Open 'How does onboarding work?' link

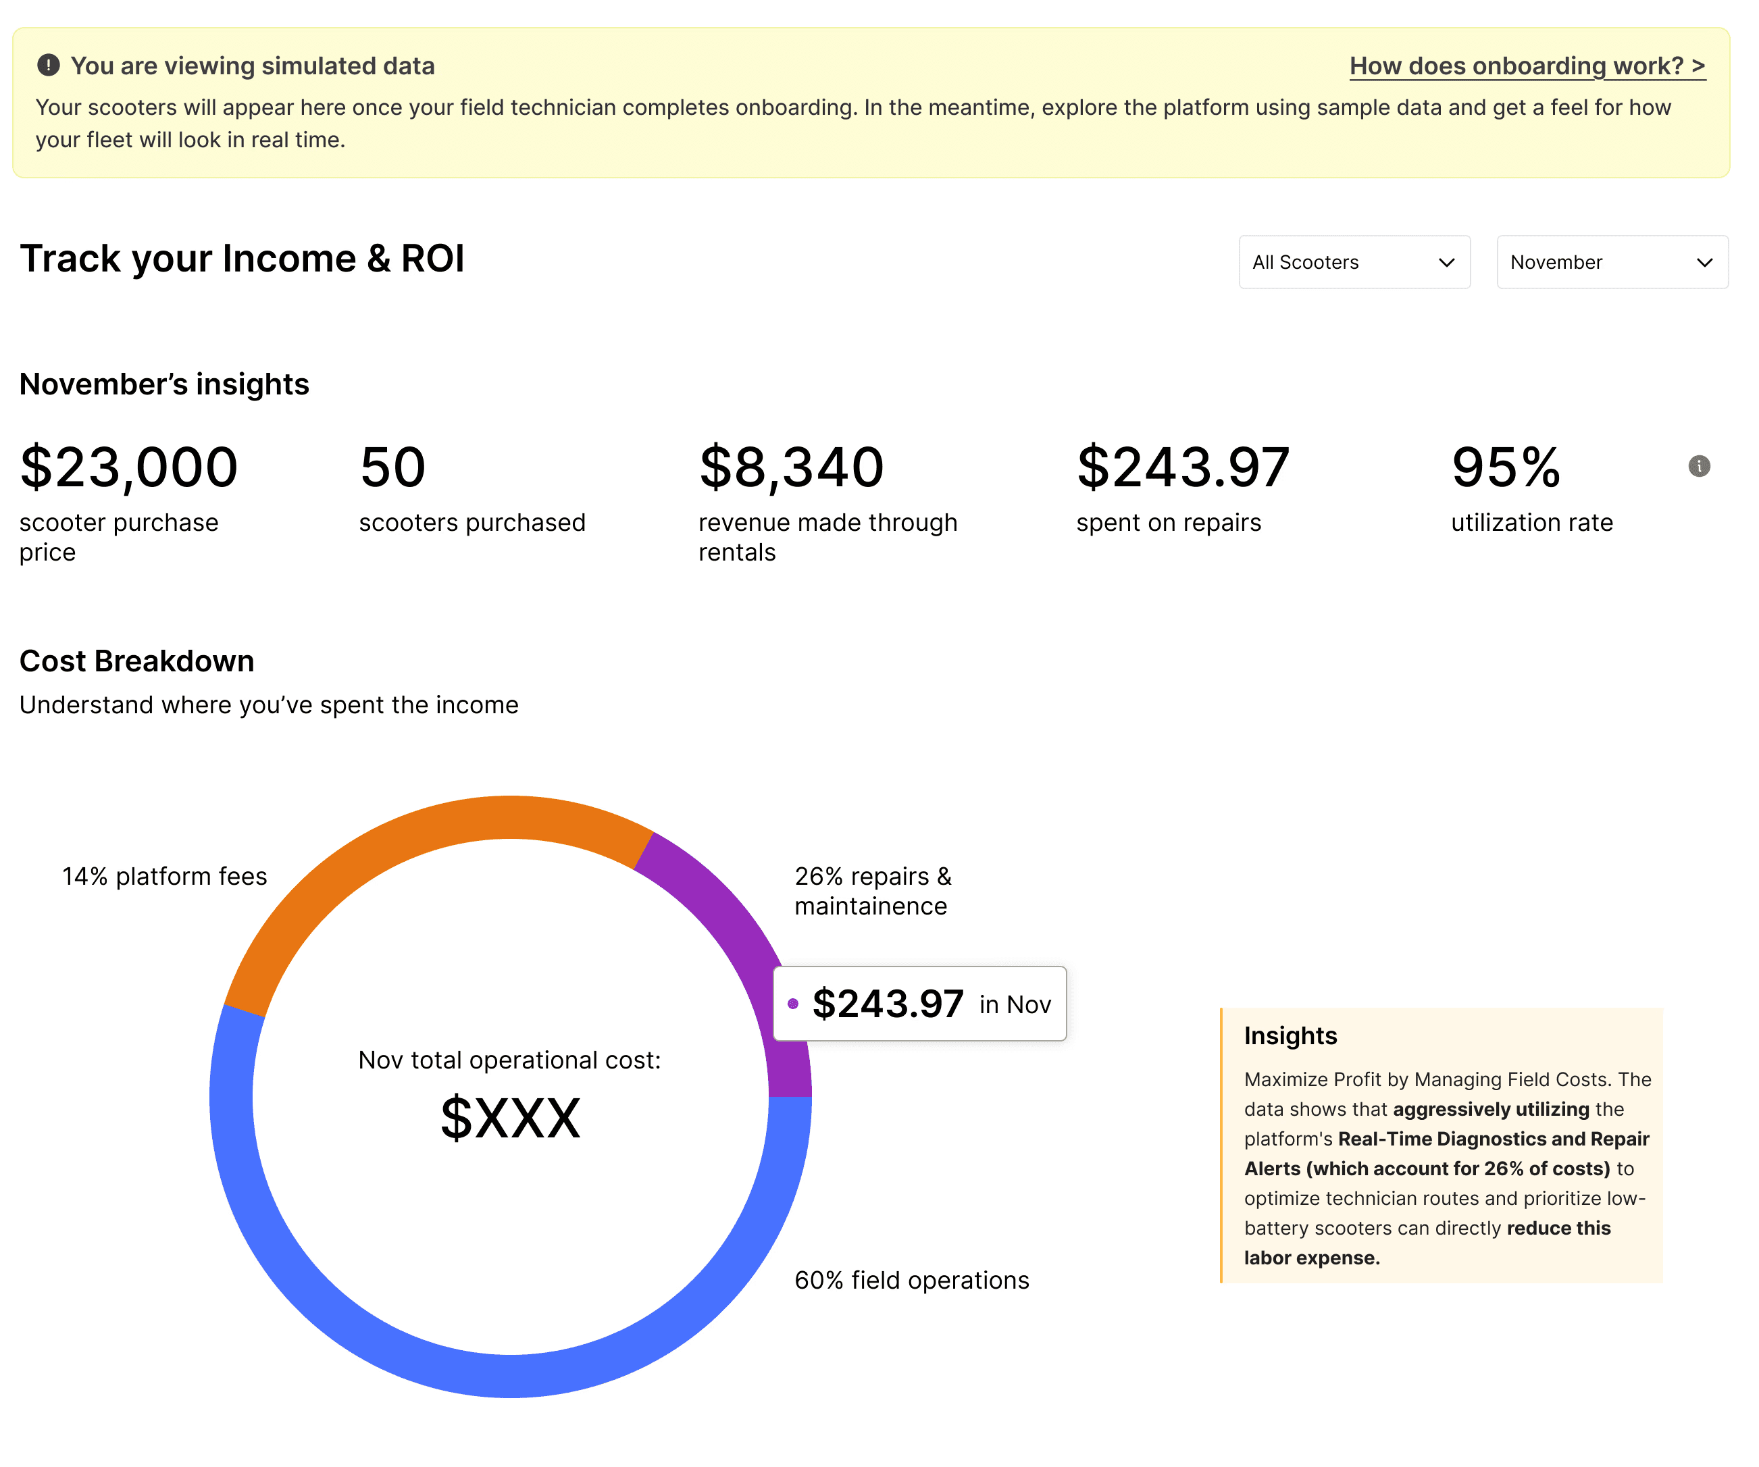pyautogui.click(x=1527, y=66)
